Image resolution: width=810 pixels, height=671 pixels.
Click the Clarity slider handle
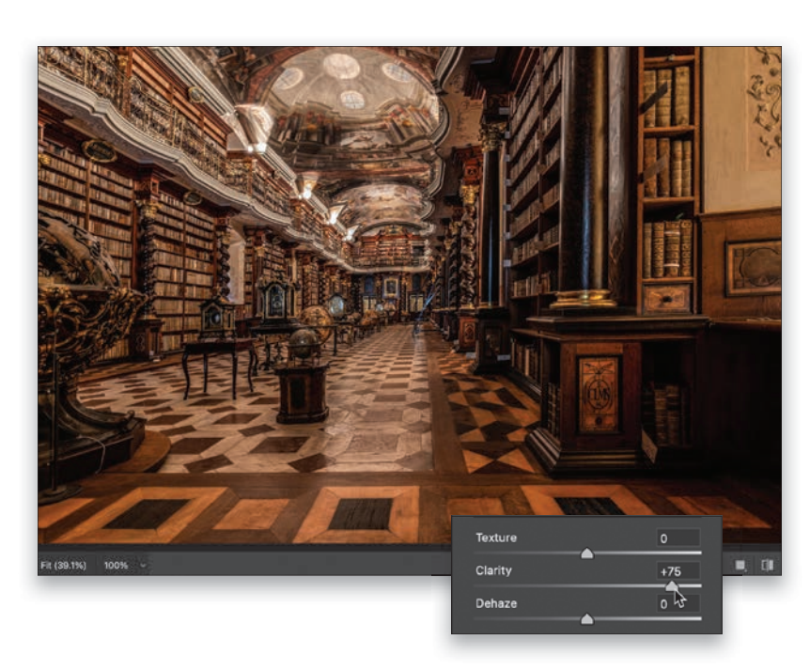(x=671, y=585)
